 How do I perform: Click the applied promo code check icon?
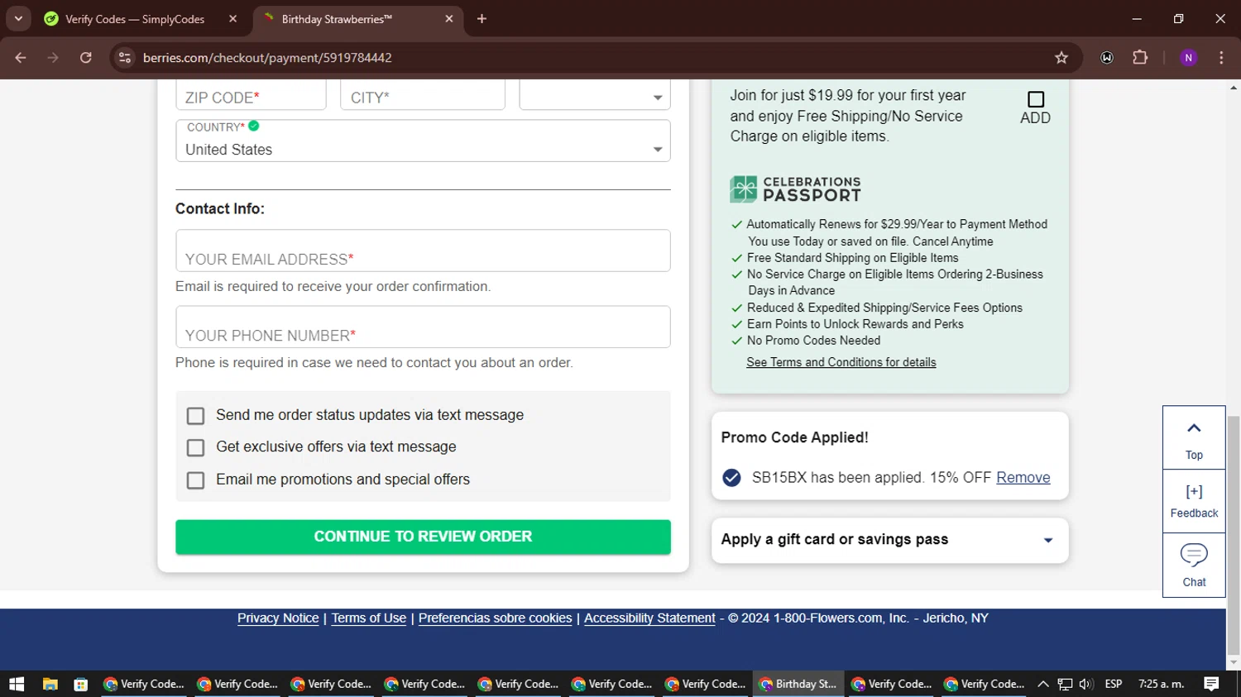(731, 478)
